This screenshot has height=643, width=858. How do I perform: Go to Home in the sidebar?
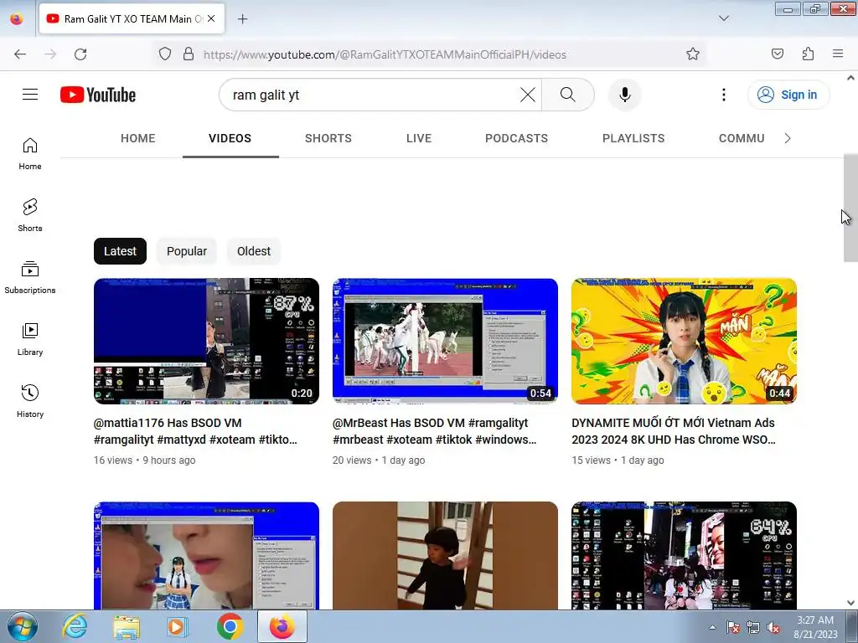pyautogui.click(x=30, y=154)
